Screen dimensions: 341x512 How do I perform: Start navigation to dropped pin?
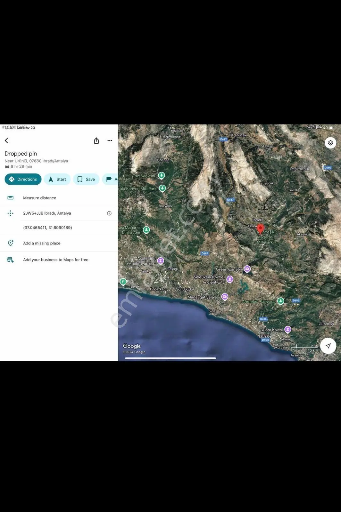[57, 179]
